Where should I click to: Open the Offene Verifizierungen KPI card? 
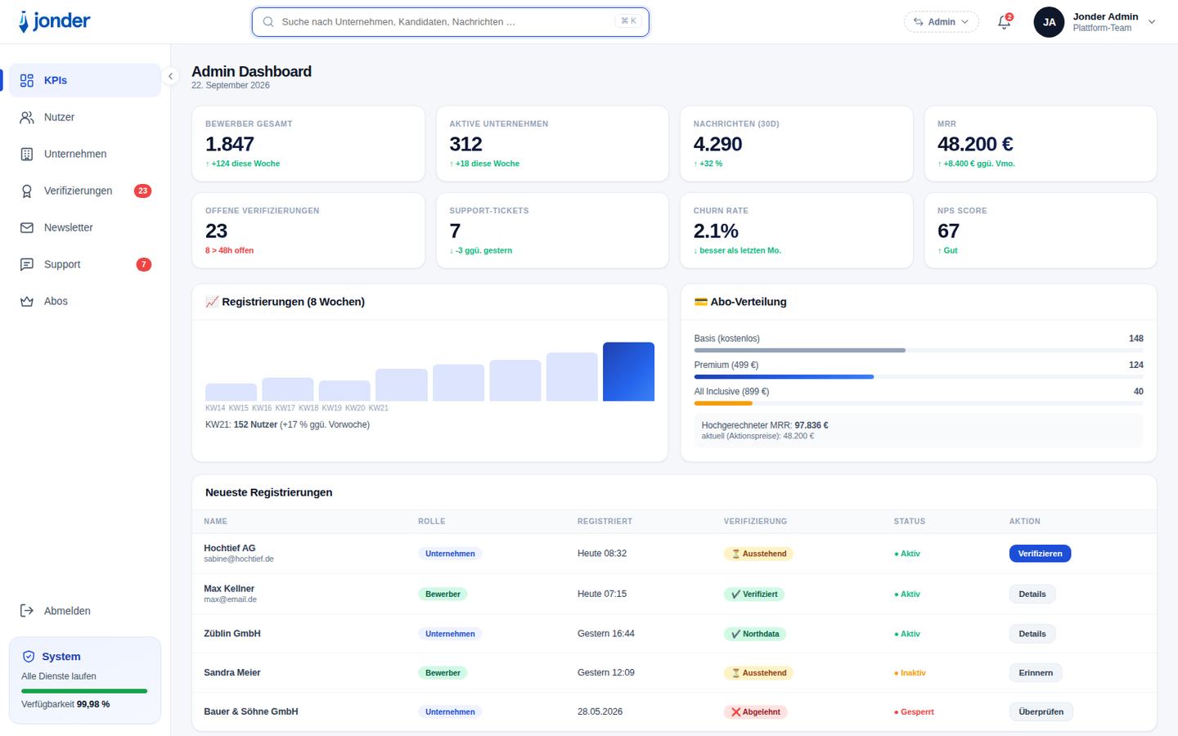click(x=308, y=231)
